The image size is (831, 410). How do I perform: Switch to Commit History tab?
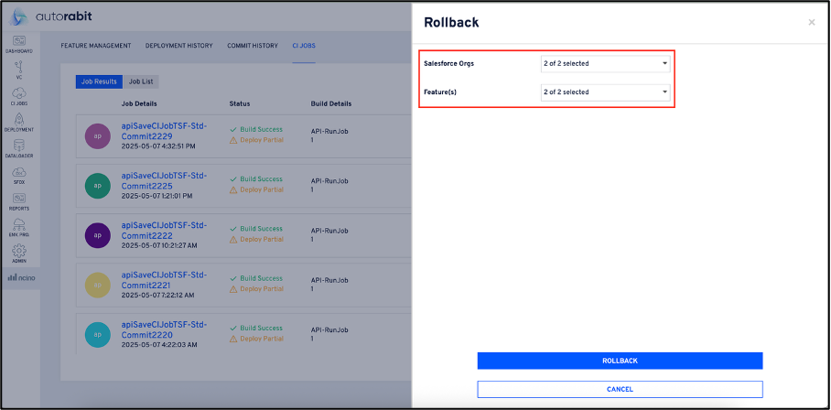[253, 46]
